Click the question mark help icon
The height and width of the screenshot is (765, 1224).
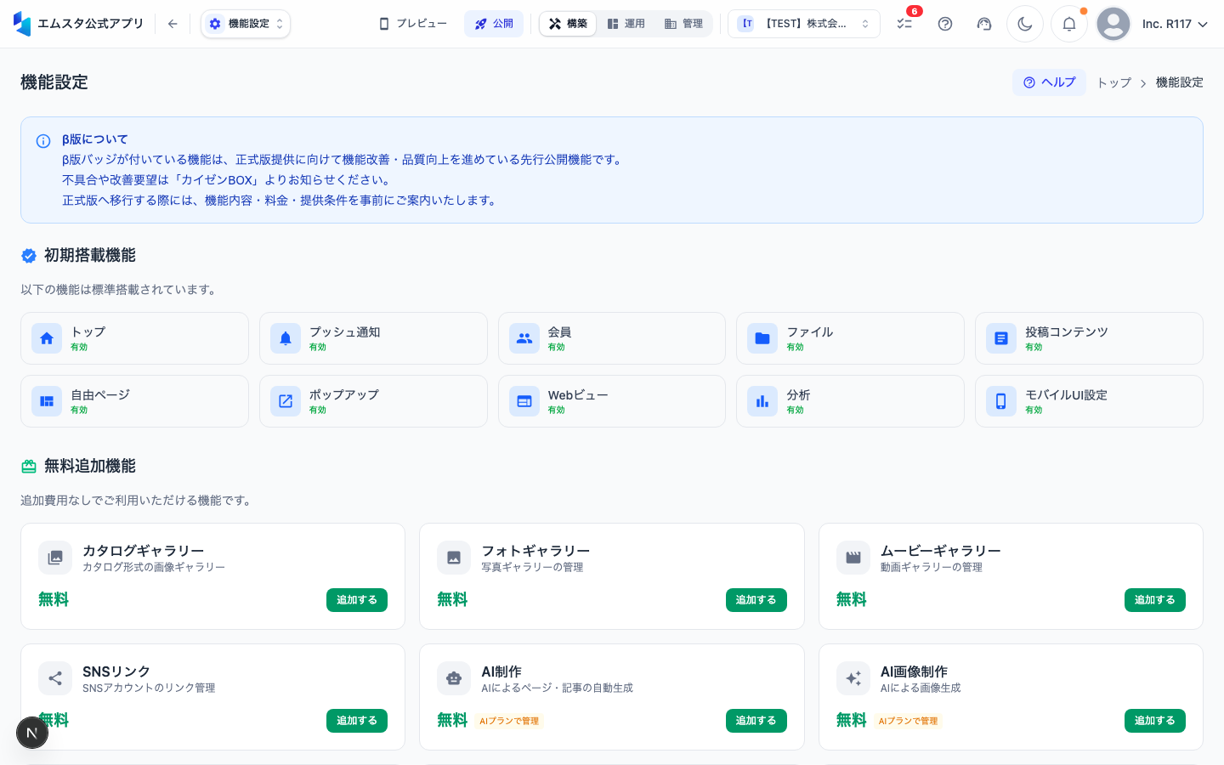(x=945, y=24)
